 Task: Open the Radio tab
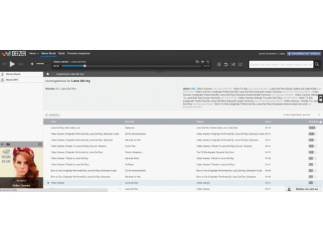tap(61, 53)
